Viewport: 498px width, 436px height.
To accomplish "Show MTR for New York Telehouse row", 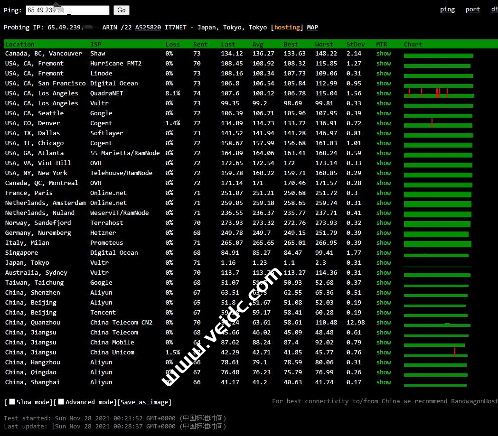I will coord(383,173).
